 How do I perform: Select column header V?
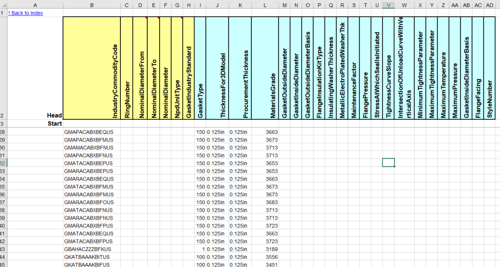click(x=388, y=5)
